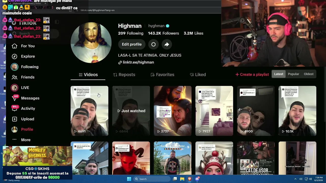Open the More three-dots icon
326x183 pixels.
click(15, 140)
